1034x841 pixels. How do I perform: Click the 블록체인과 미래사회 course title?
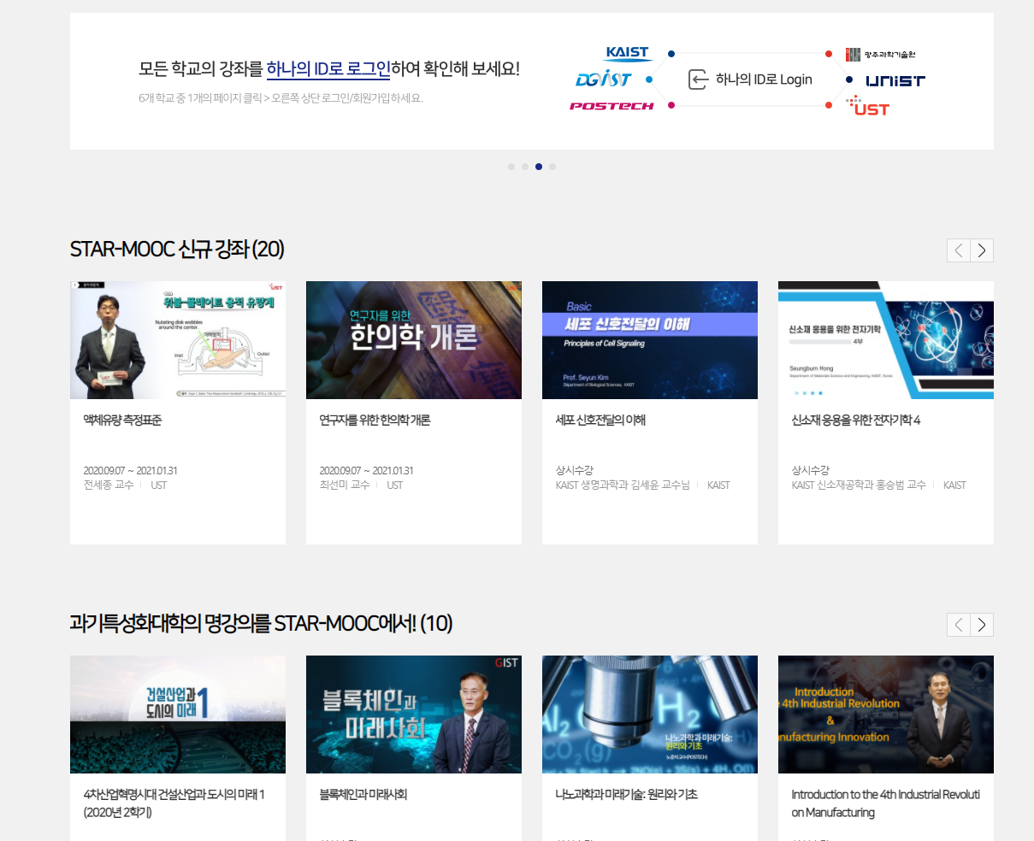tap(363, 795)
